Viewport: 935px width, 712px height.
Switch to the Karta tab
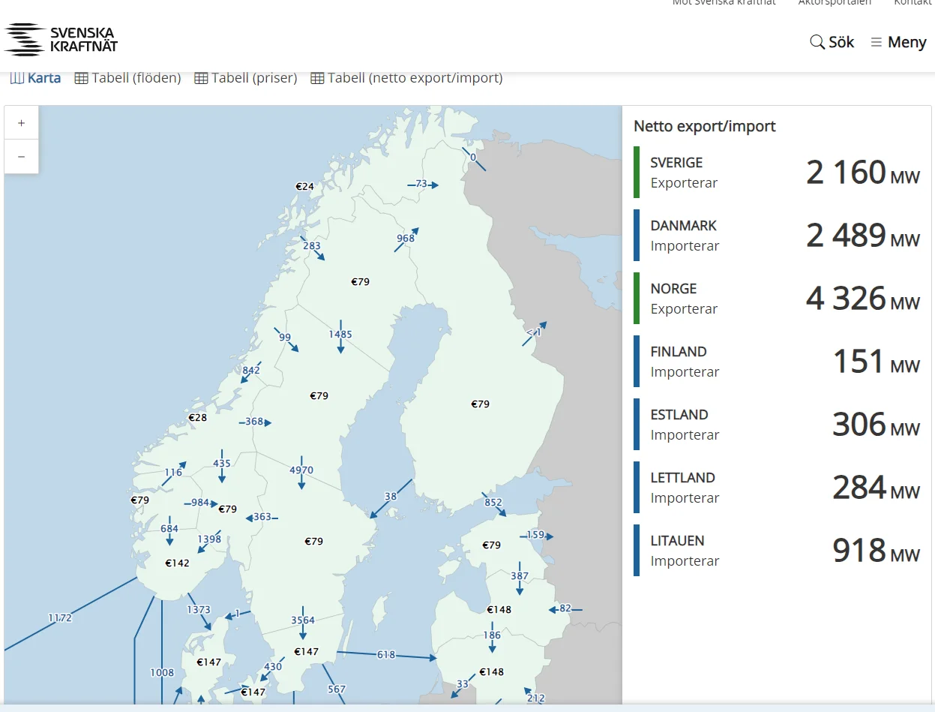(x=36, y=78)
